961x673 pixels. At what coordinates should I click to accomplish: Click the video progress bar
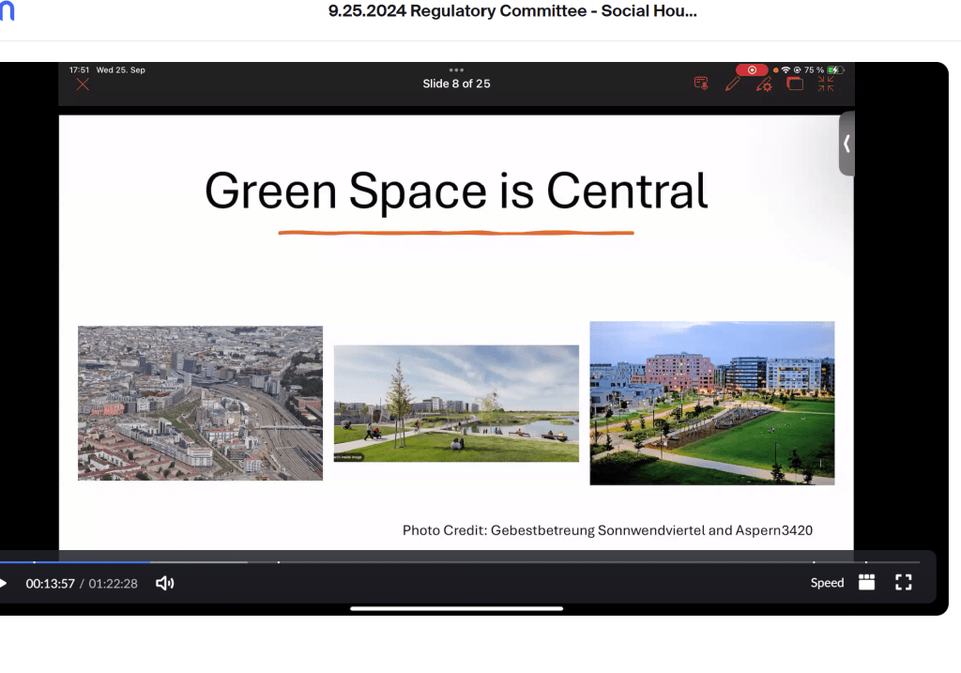pyautogui.click(x=375, y=562)
